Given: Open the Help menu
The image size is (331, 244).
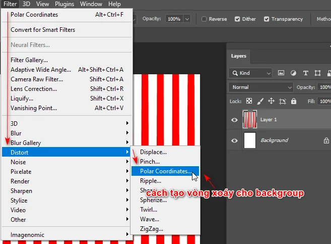Looking at the screenshot, I should coord(114,4).
